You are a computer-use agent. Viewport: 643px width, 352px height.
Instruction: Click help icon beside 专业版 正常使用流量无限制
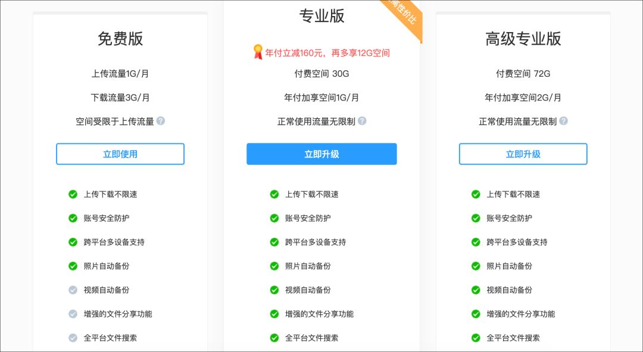coord(362,121)
